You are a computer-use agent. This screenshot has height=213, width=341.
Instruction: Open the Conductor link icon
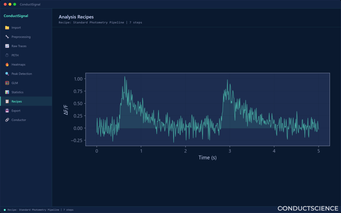point(7,120)
